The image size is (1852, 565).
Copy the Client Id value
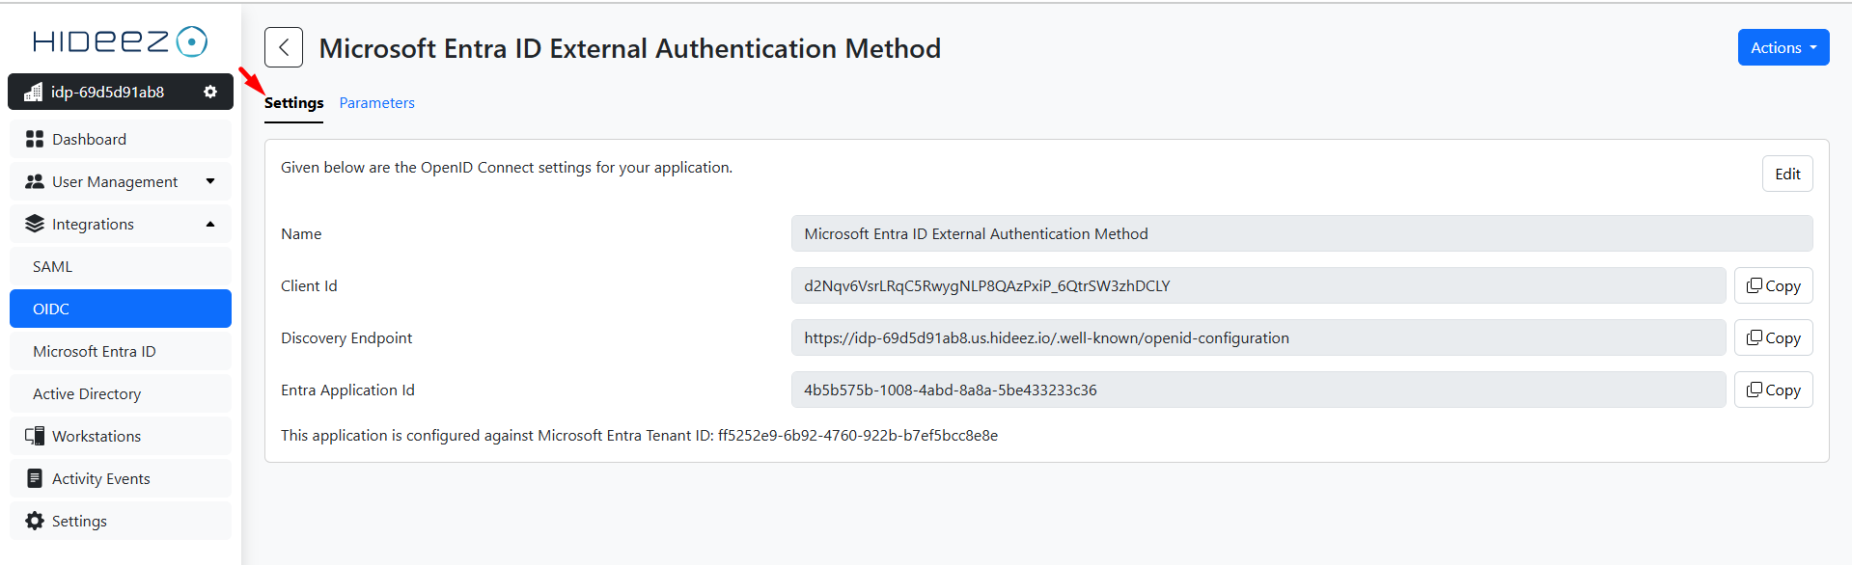1773,285
